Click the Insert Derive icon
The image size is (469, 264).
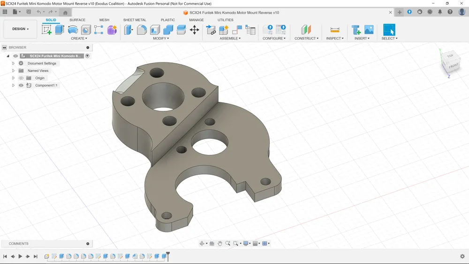[x=356, y=30]
